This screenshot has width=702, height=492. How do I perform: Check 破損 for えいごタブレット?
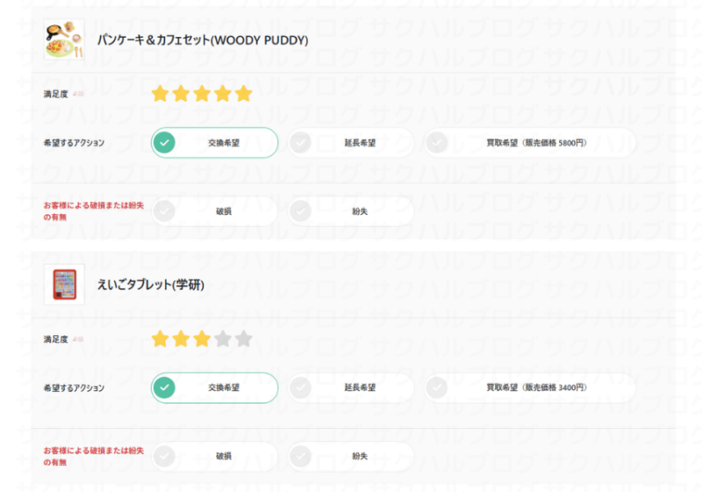point(214,456)
